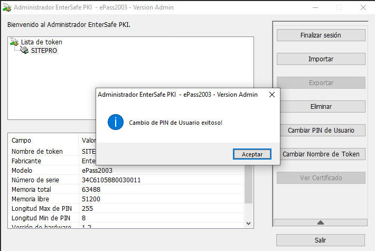Click the 51200 free memory value
Image resolution: width=375 pixels, height=251 pixels.
(91, 199)
